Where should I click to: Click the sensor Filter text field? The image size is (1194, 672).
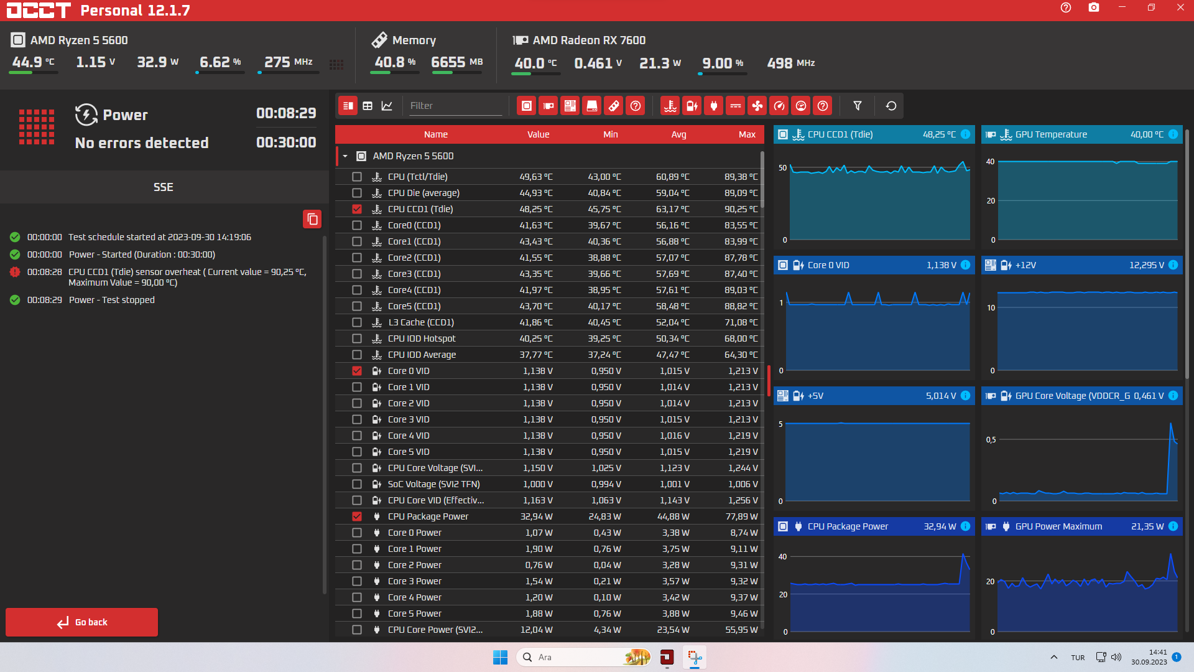click(454, 106)
